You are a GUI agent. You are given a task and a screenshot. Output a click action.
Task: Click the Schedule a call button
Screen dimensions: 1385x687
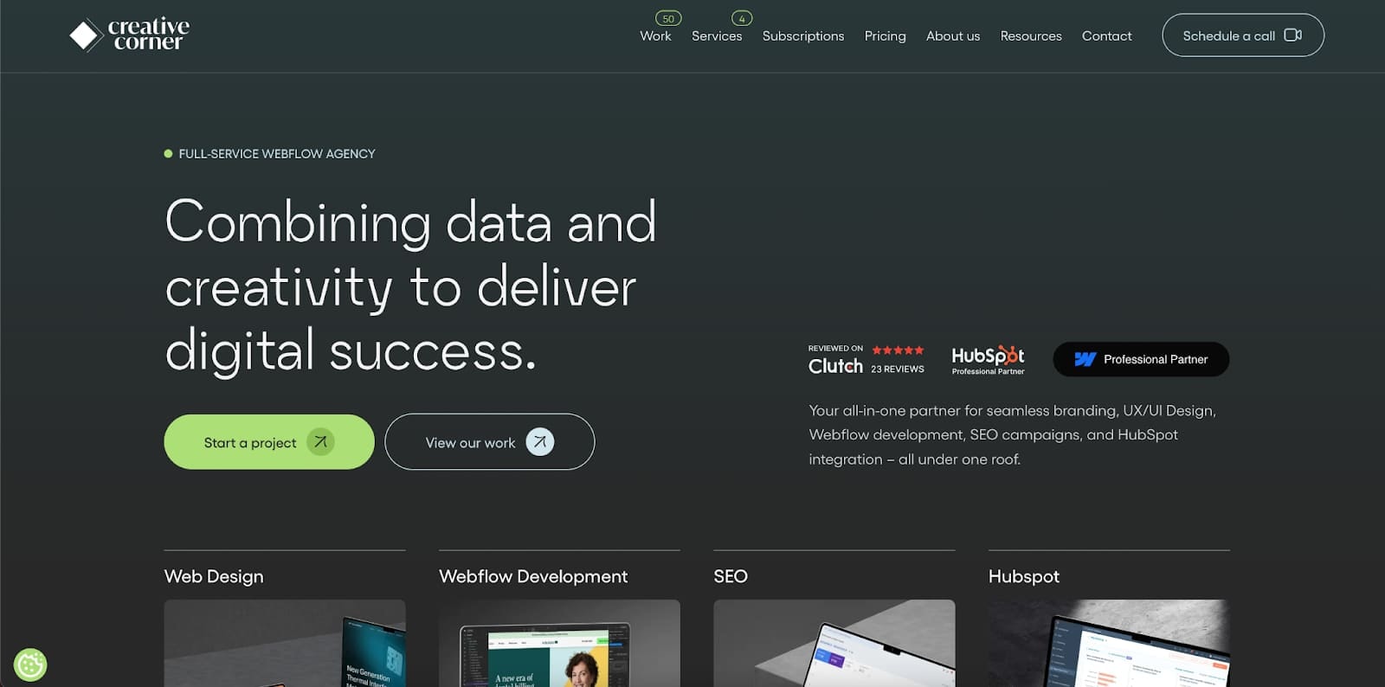[x=1243, y=35]
